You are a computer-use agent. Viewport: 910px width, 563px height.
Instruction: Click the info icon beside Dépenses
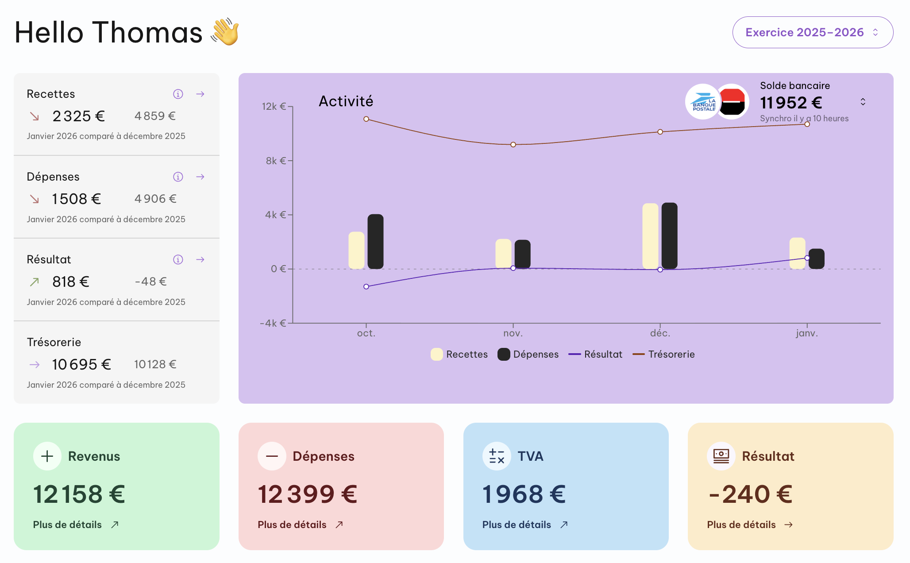178,177
